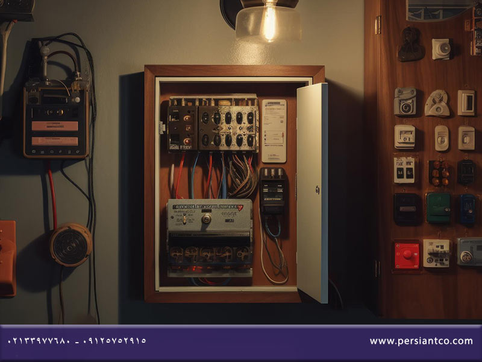Click the www.persiantco.com website link
Image resolution: width=482 pixels, height=362 pixels.
[421, 341]
